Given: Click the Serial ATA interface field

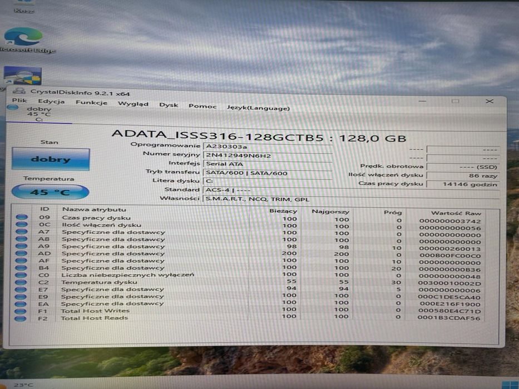Looking at the screenshot, I should tap(268, 164).
